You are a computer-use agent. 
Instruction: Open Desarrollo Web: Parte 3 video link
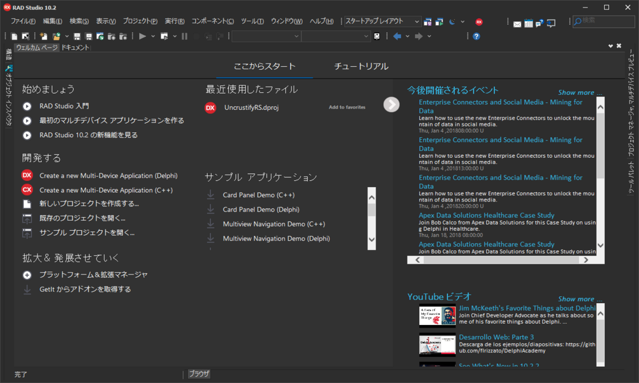[496, 337]
